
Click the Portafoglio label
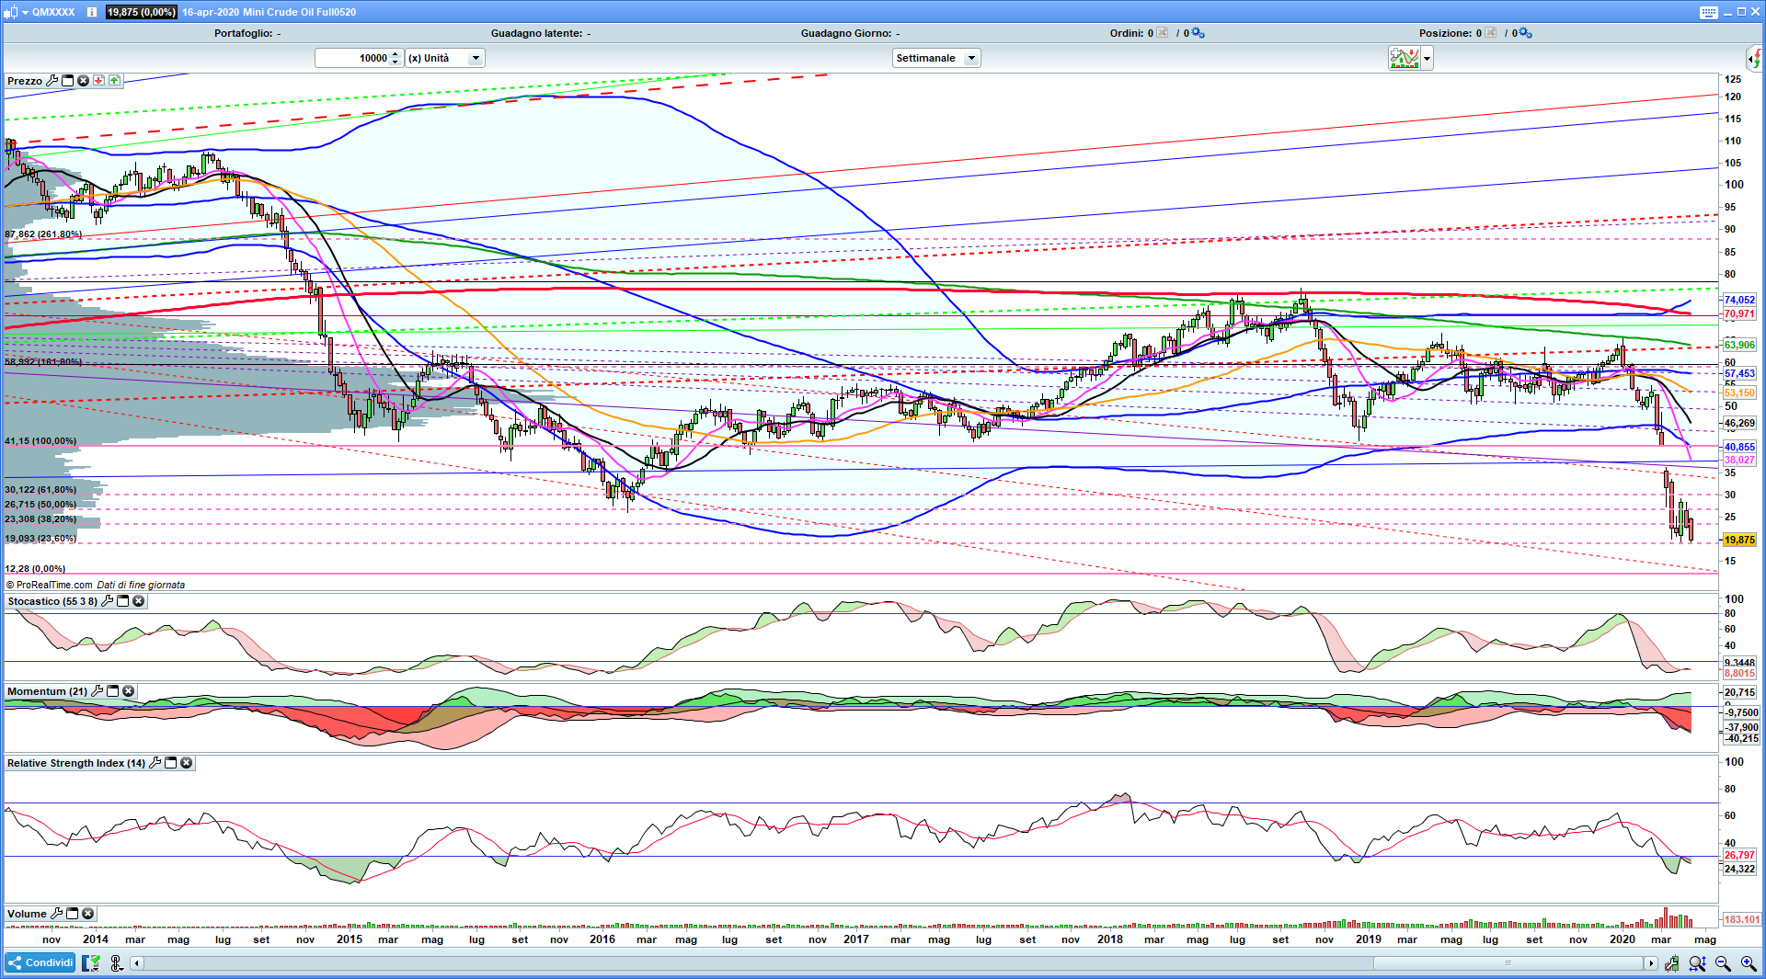pyautogui.click(x=244, y=33)
